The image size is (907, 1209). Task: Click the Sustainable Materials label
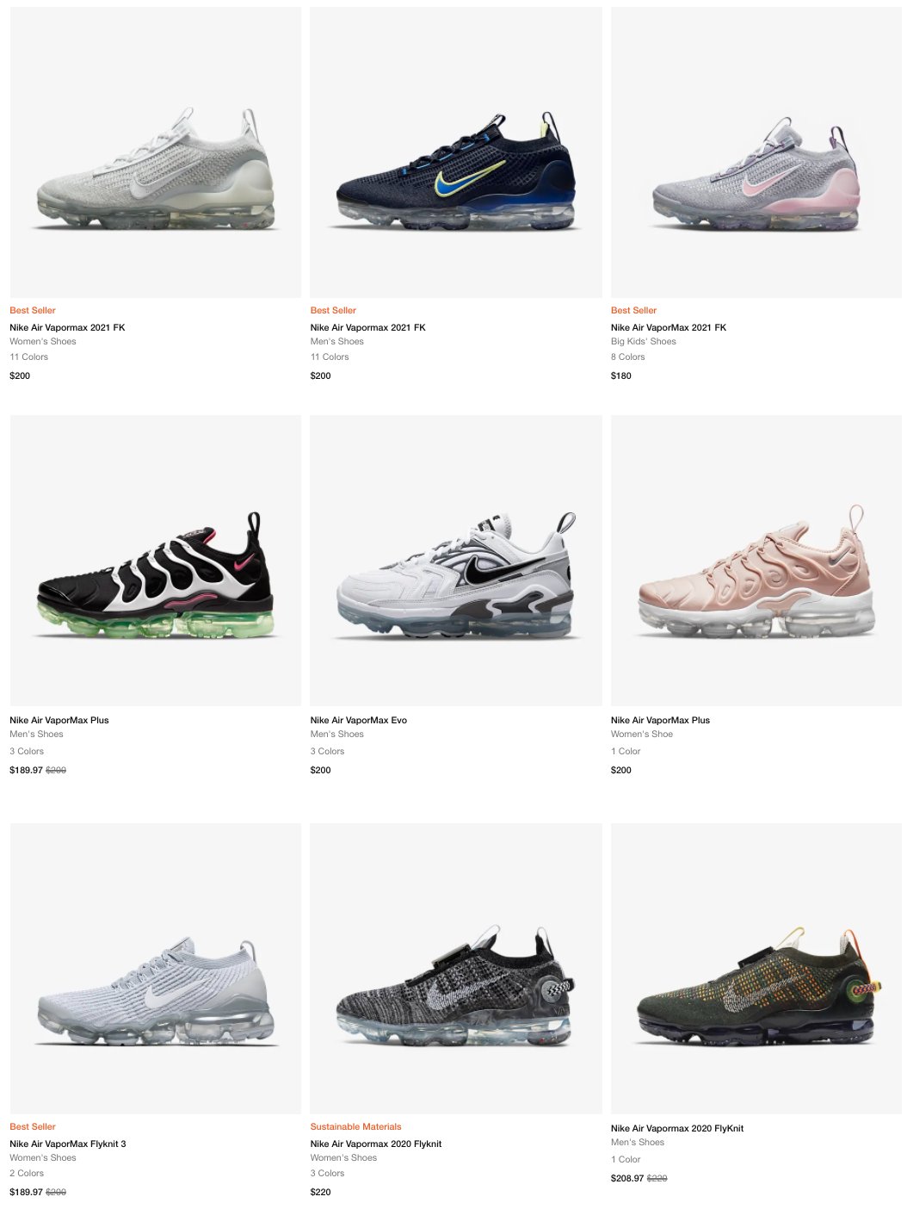(x=356, y=1126)
